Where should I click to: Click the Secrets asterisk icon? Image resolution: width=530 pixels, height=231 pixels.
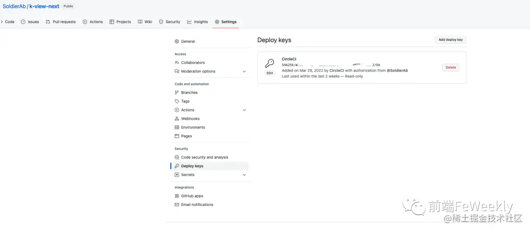click(177, 175)
